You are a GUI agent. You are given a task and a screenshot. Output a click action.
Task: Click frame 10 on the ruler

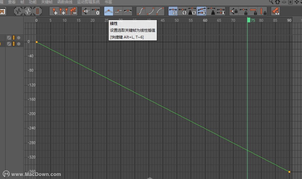(x=64, y=20)
